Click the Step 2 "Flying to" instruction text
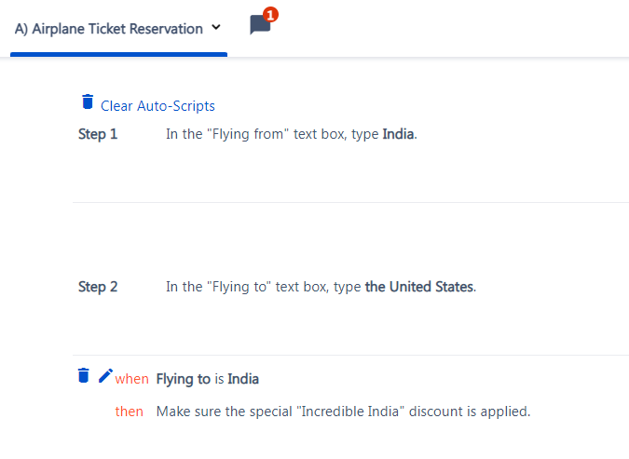629x459 pixels. 321,287
